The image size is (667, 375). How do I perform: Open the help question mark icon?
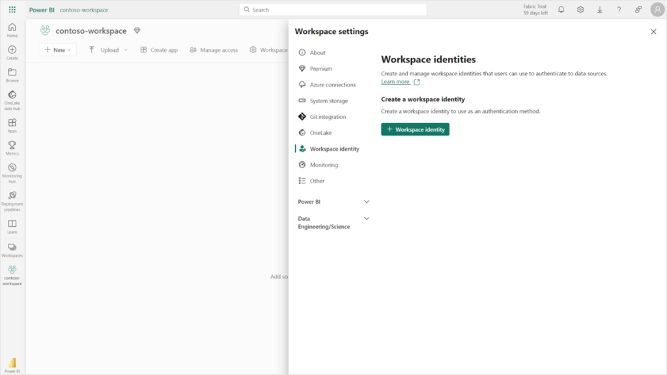point(619,10)
